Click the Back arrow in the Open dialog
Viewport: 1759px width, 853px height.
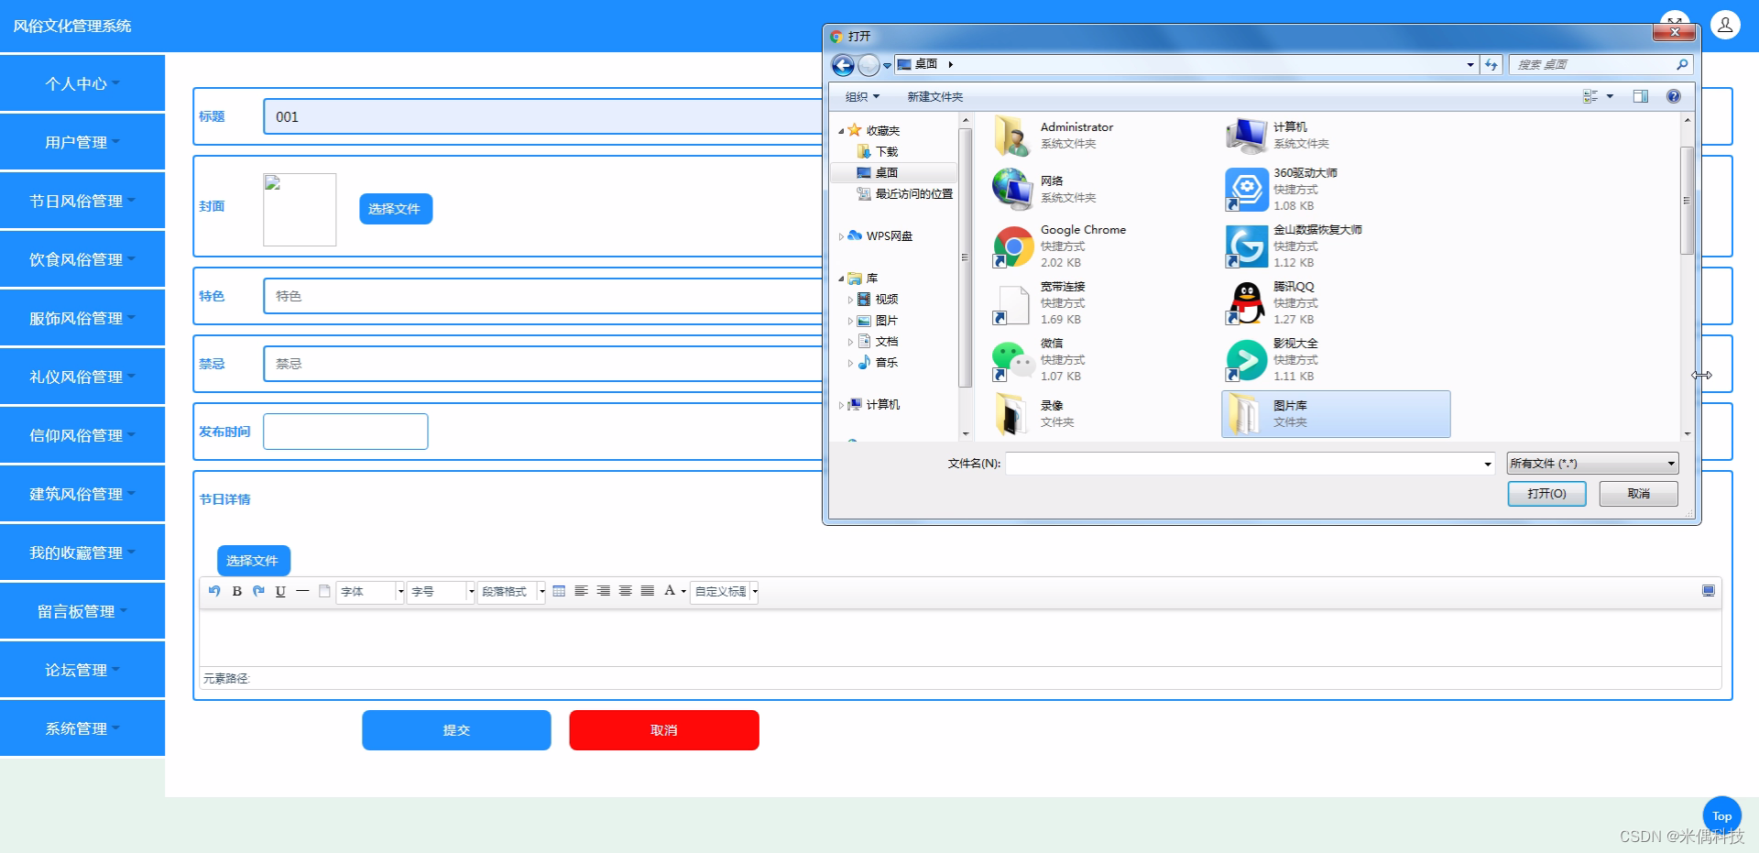click(843, 65)
